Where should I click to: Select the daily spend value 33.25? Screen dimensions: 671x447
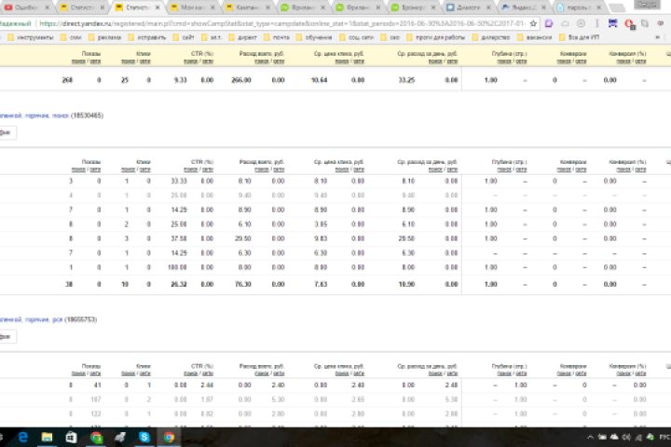406,80
